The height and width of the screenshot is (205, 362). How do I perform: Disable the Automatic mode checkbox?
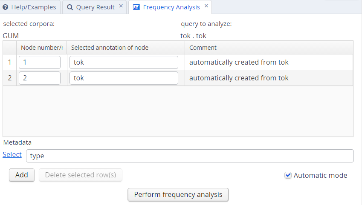[x=288, y=175]
